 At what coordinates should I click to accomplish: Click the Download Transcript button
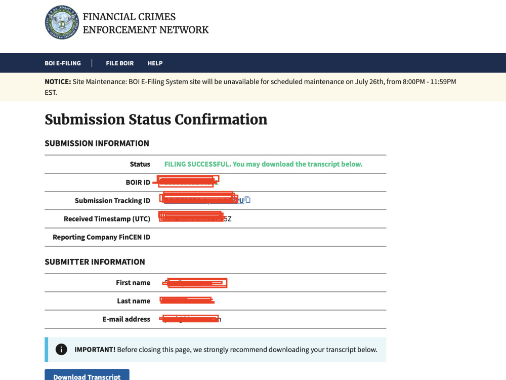coord(87,375)
